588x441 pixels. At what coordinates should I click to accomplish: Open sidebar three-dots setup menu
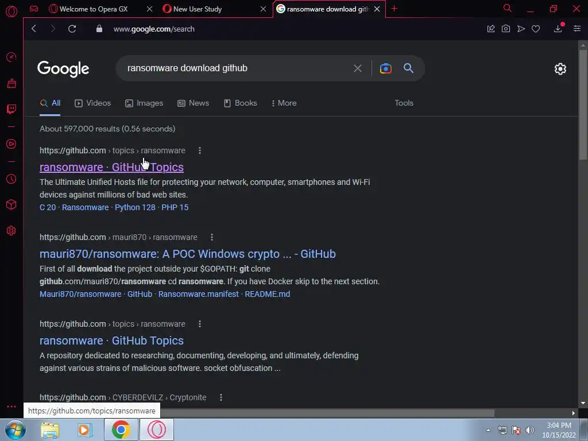coord(11,407)
